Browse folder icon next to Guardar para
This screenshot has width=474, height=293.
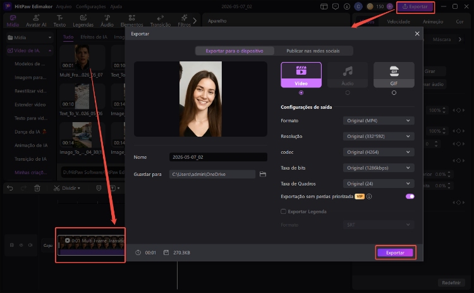tap(263, 174)
